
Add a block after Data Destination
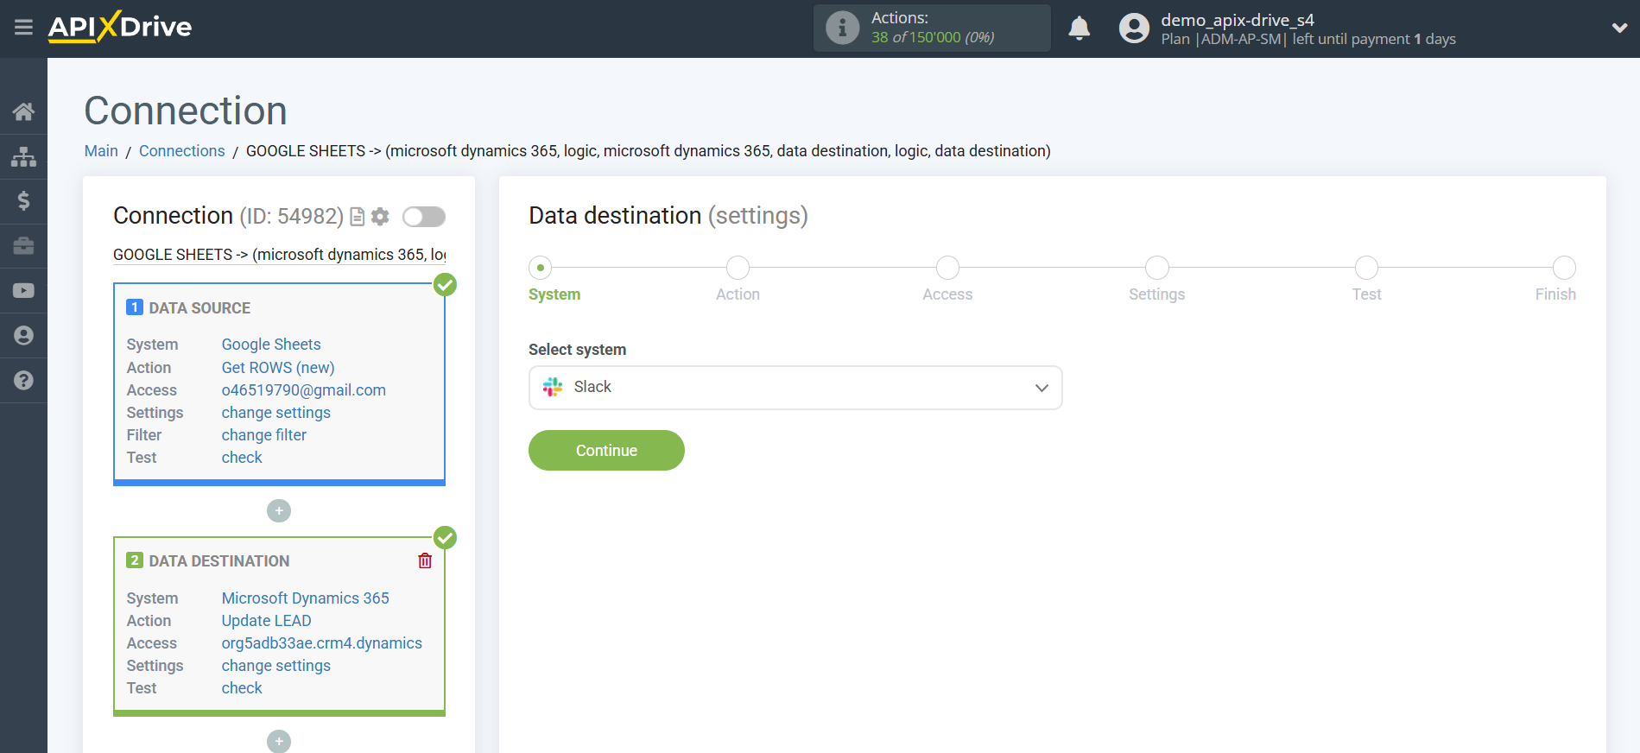[x=279, y=742]
